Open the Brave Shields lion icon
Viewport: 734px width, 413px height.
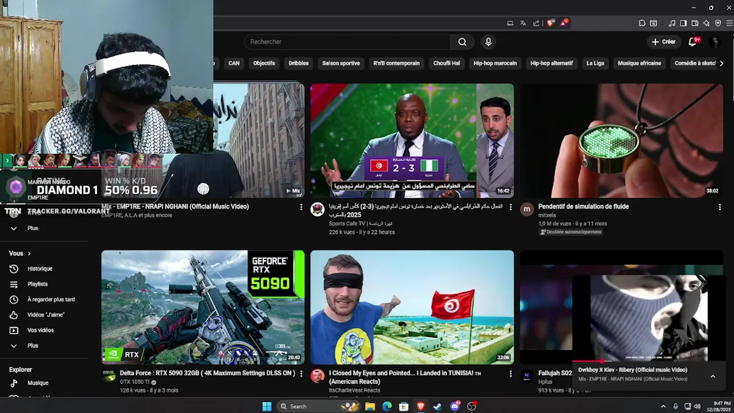pyautogui.click(x=550, y=23)
